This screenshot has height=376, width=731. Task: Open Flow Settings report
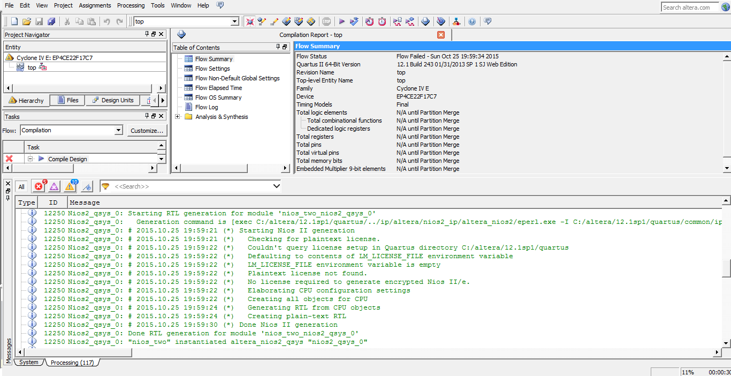tap(212, 69)
